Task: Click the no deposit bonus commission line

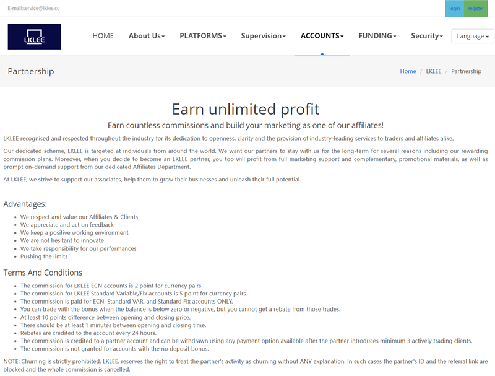Action: pyautogui.click(x=114, y=349)
